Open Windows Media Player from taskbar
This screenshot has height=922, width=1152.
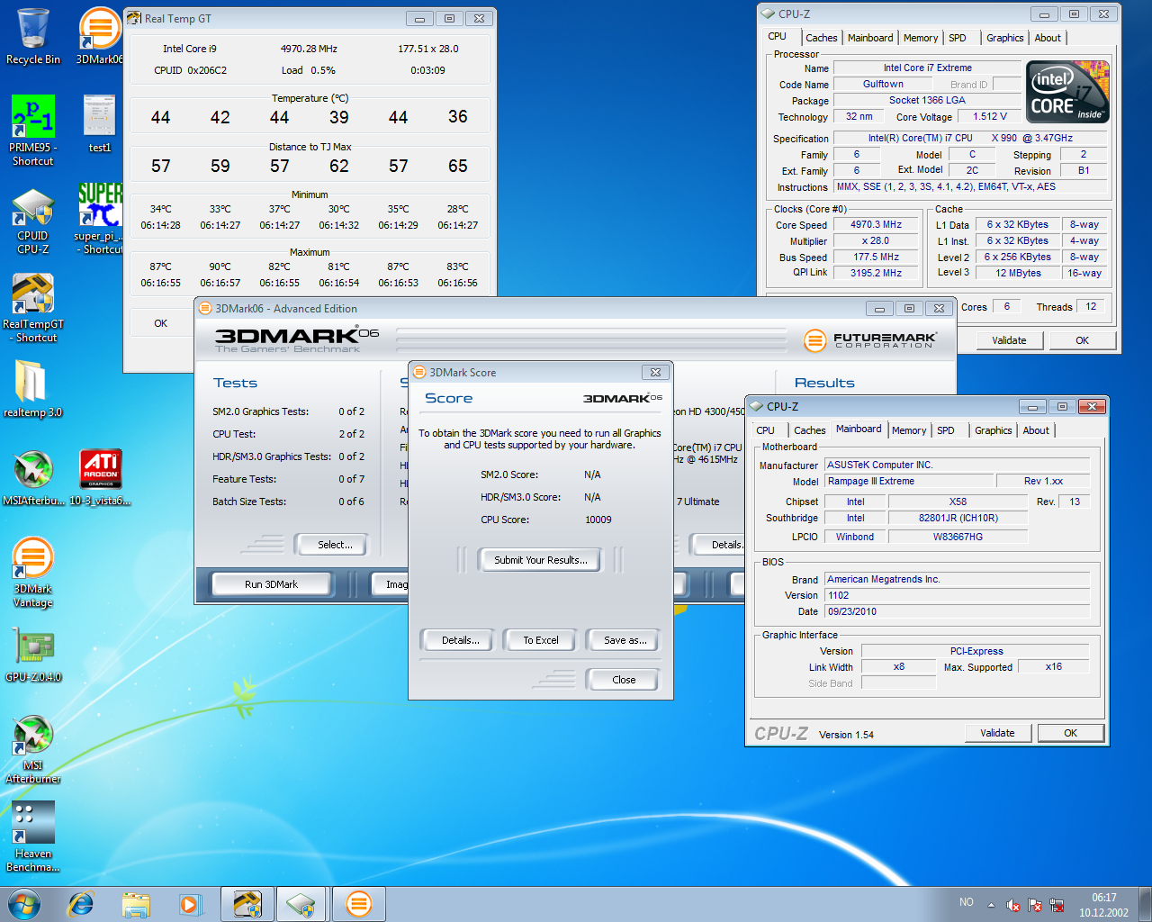[190, 904]
